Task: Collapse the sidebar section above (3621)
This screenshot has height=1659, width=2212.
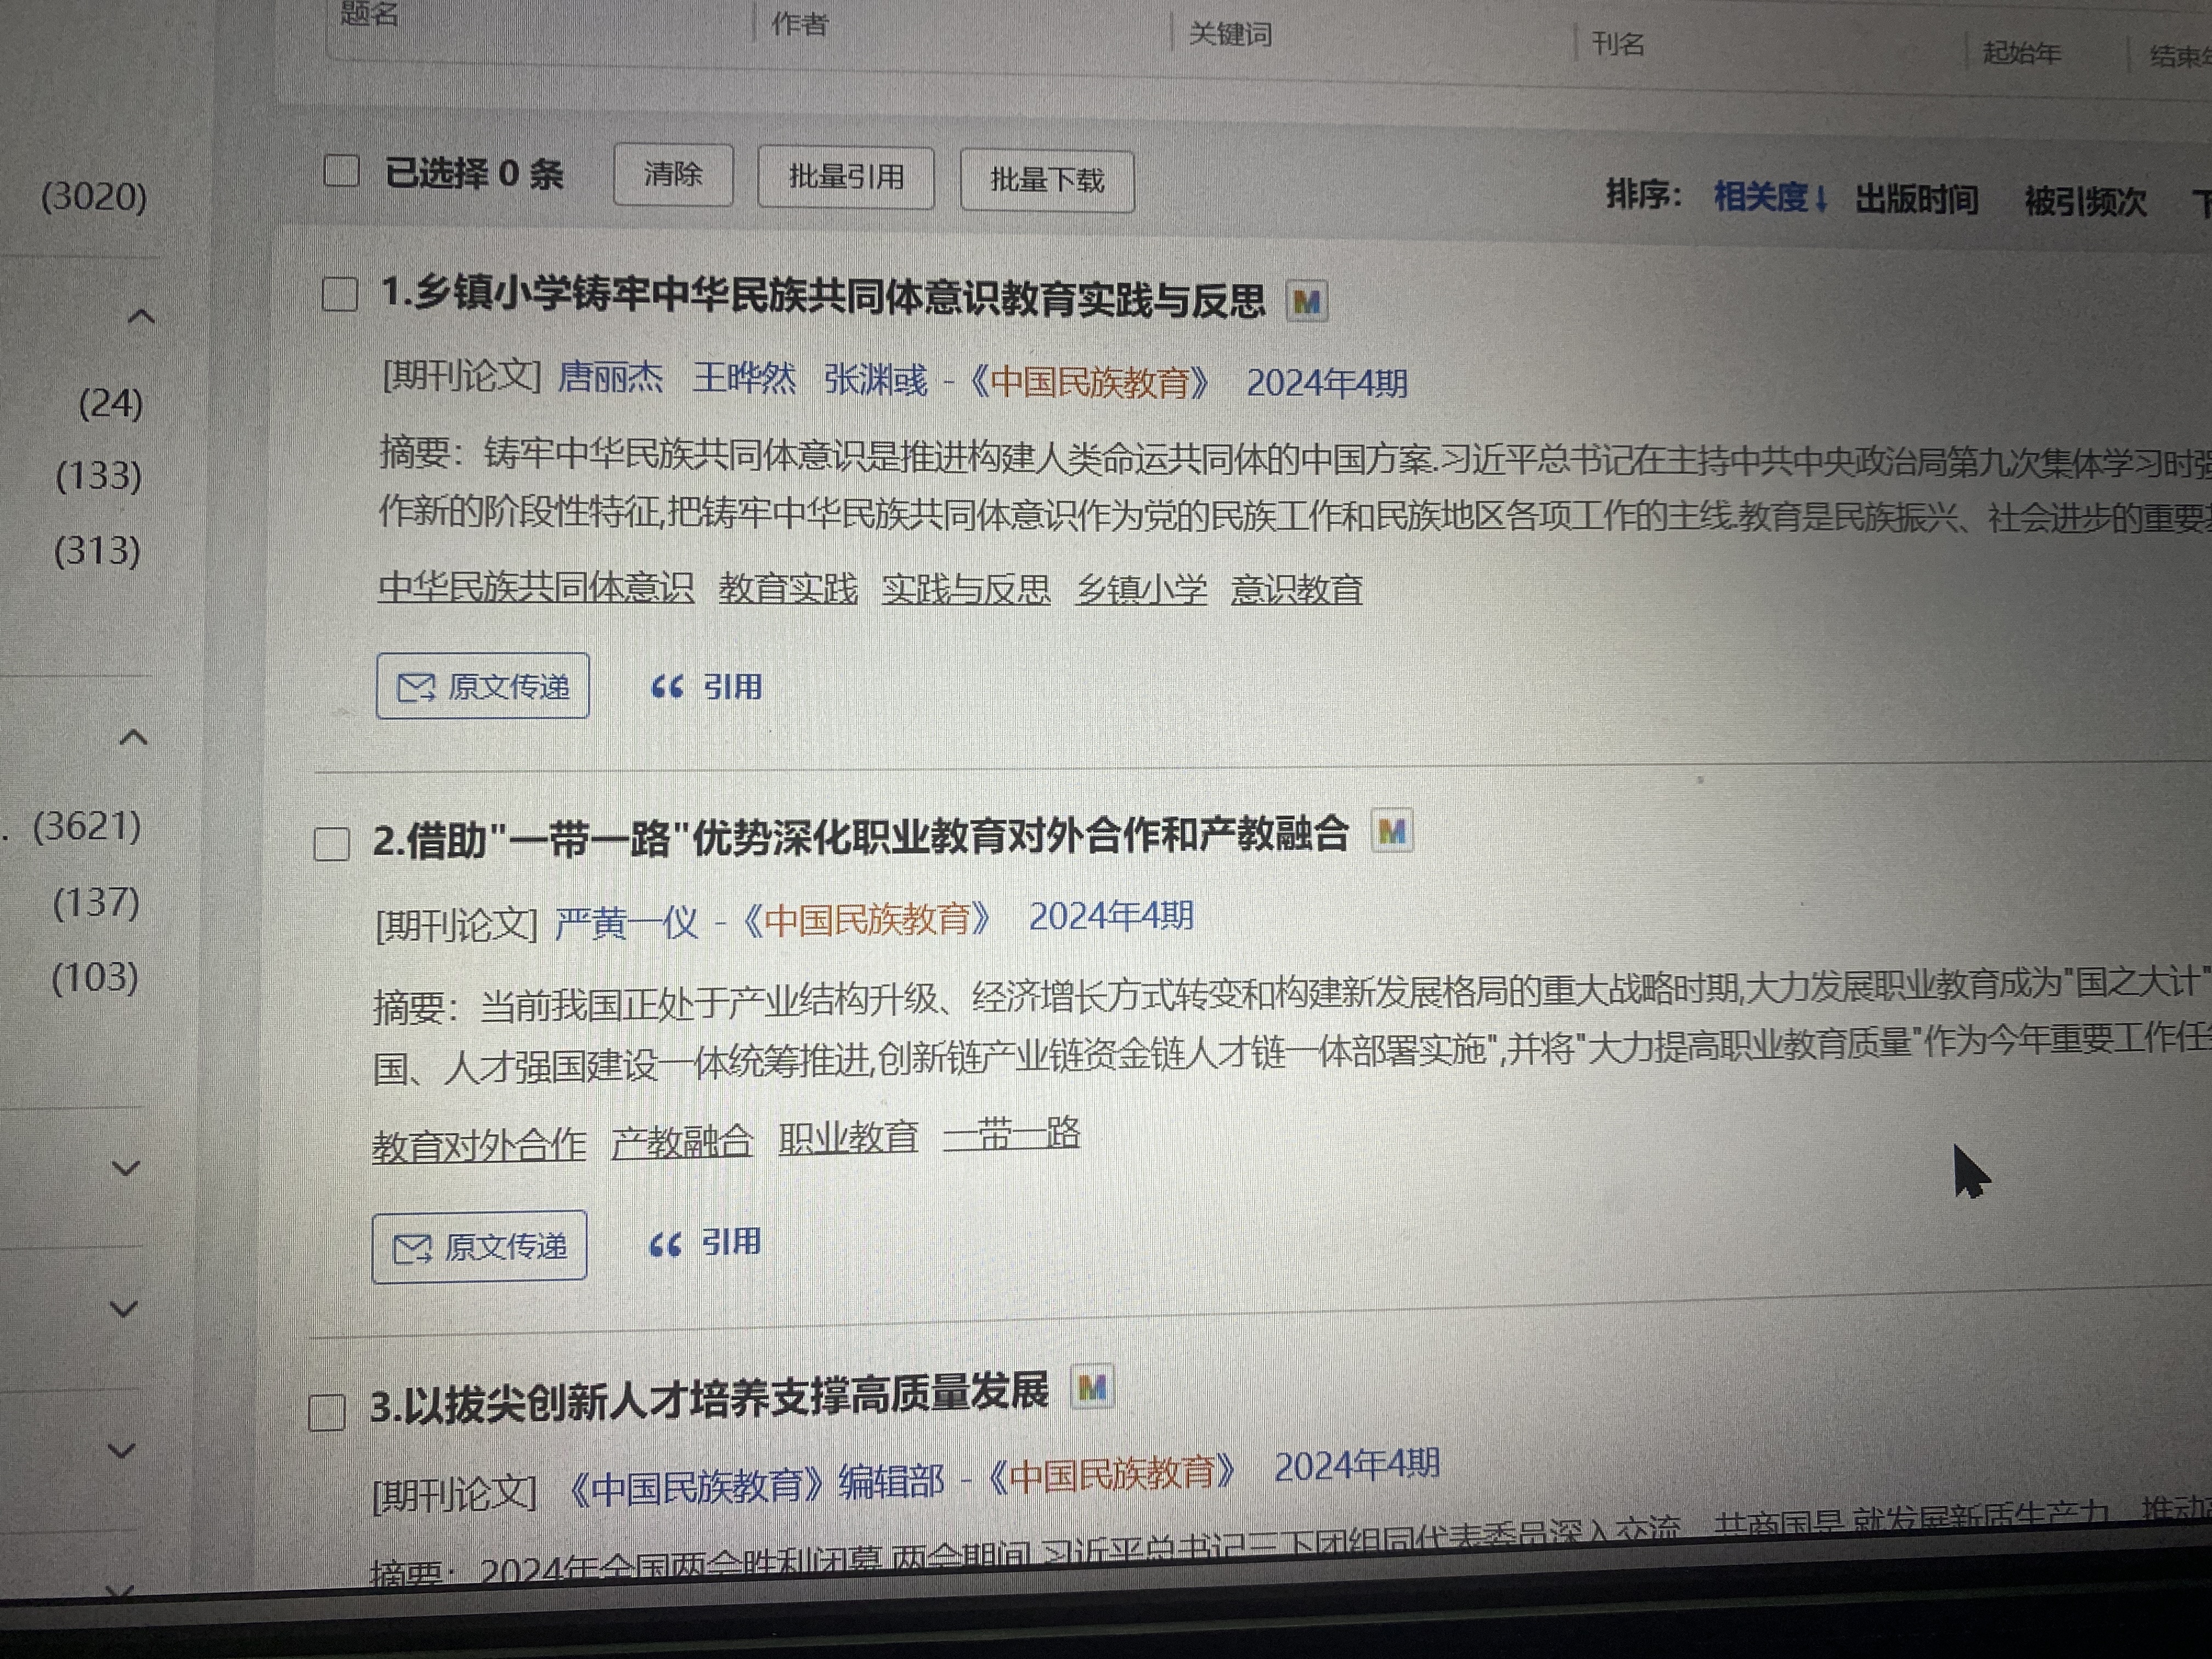Action: click(134, 738)
